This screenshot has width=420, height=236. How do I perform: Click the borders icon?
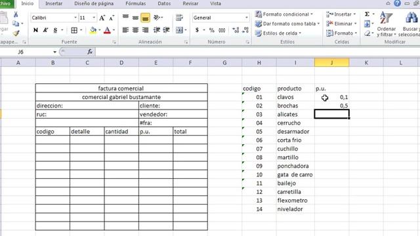74,30
